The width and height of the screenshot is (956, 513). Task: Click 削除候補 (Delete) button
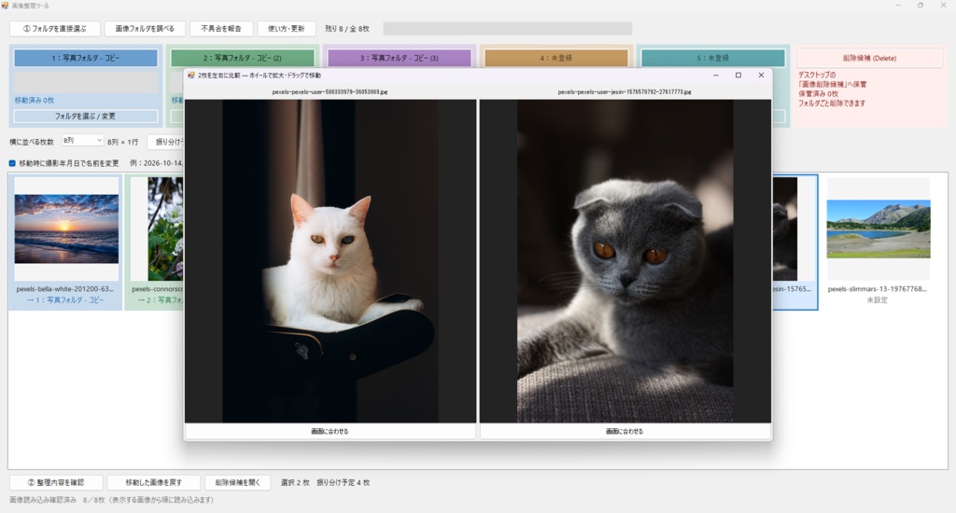(869, 58)
